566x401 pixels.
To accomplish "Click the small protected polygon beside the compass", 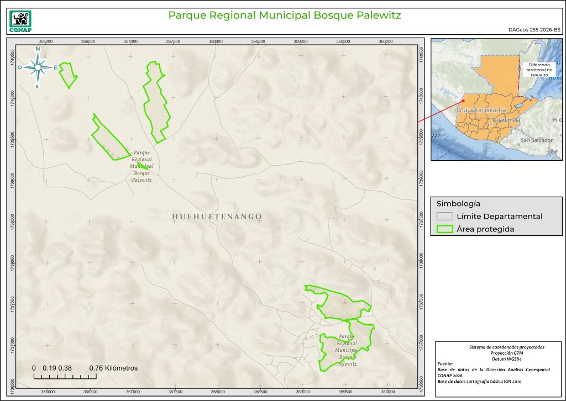I will (x=68, y=75).
